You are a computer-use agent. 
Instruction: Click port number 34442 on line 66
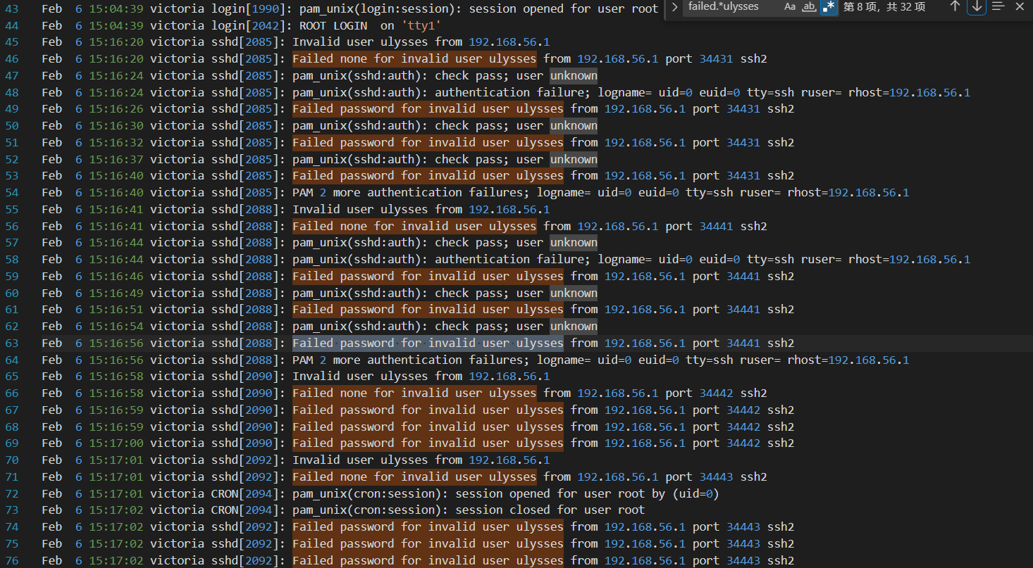(x=717, y=393)
